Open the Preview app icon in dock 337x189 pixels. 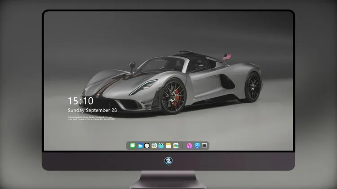(154, 146)
